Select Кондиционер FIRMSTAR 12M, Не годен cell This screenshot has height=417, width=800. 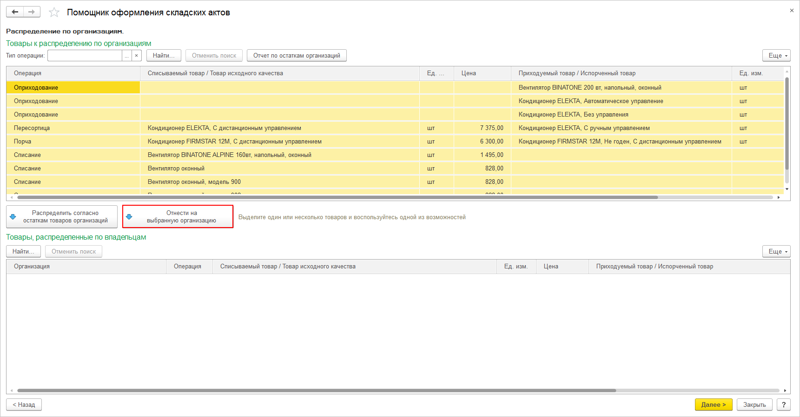pos(621,142)
